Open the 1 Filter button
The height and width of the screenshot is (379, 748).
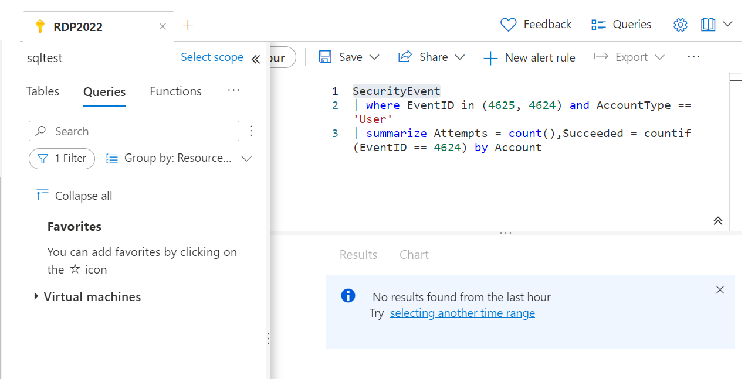tap(62, 158)
